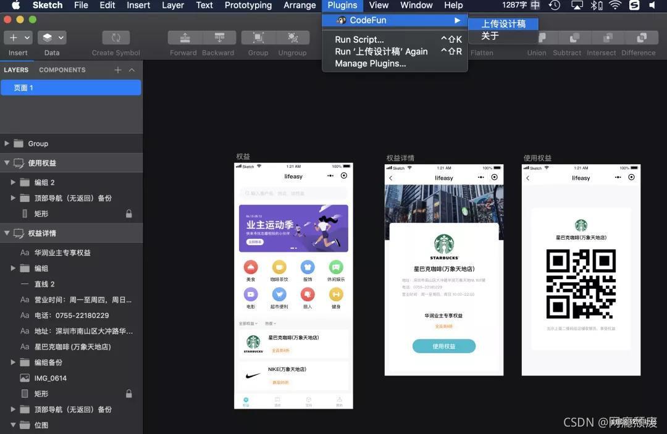The width and height of the screenshot is (667, 434).
Task: Click the 健身 category icon
Action: click(x=336, y=294)
